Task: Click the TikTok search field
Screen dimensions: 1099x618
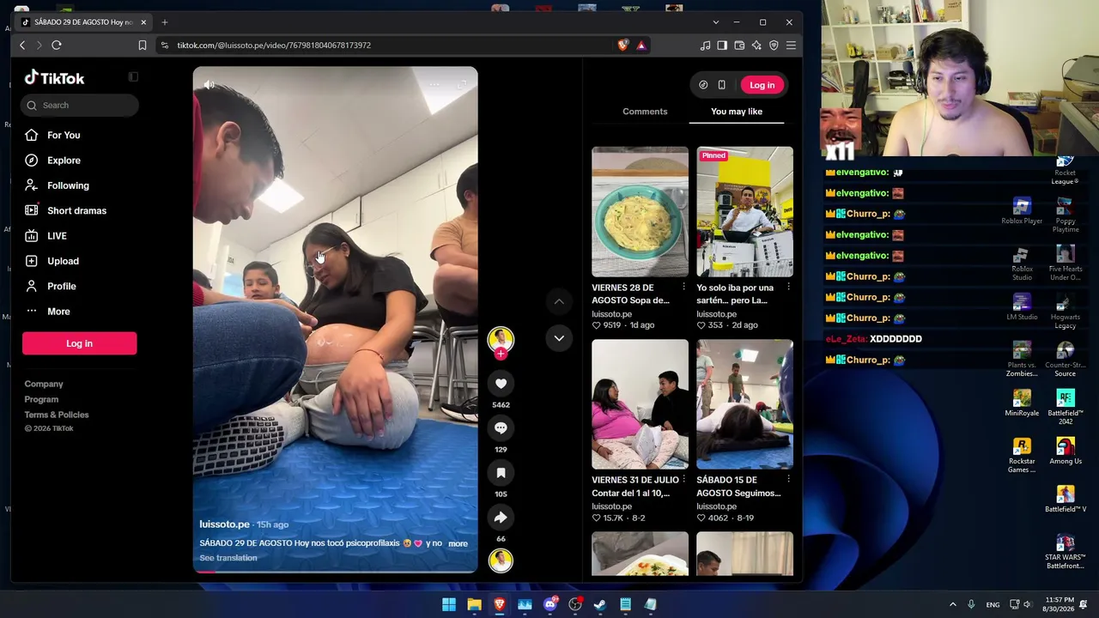Action: (79, 106)
